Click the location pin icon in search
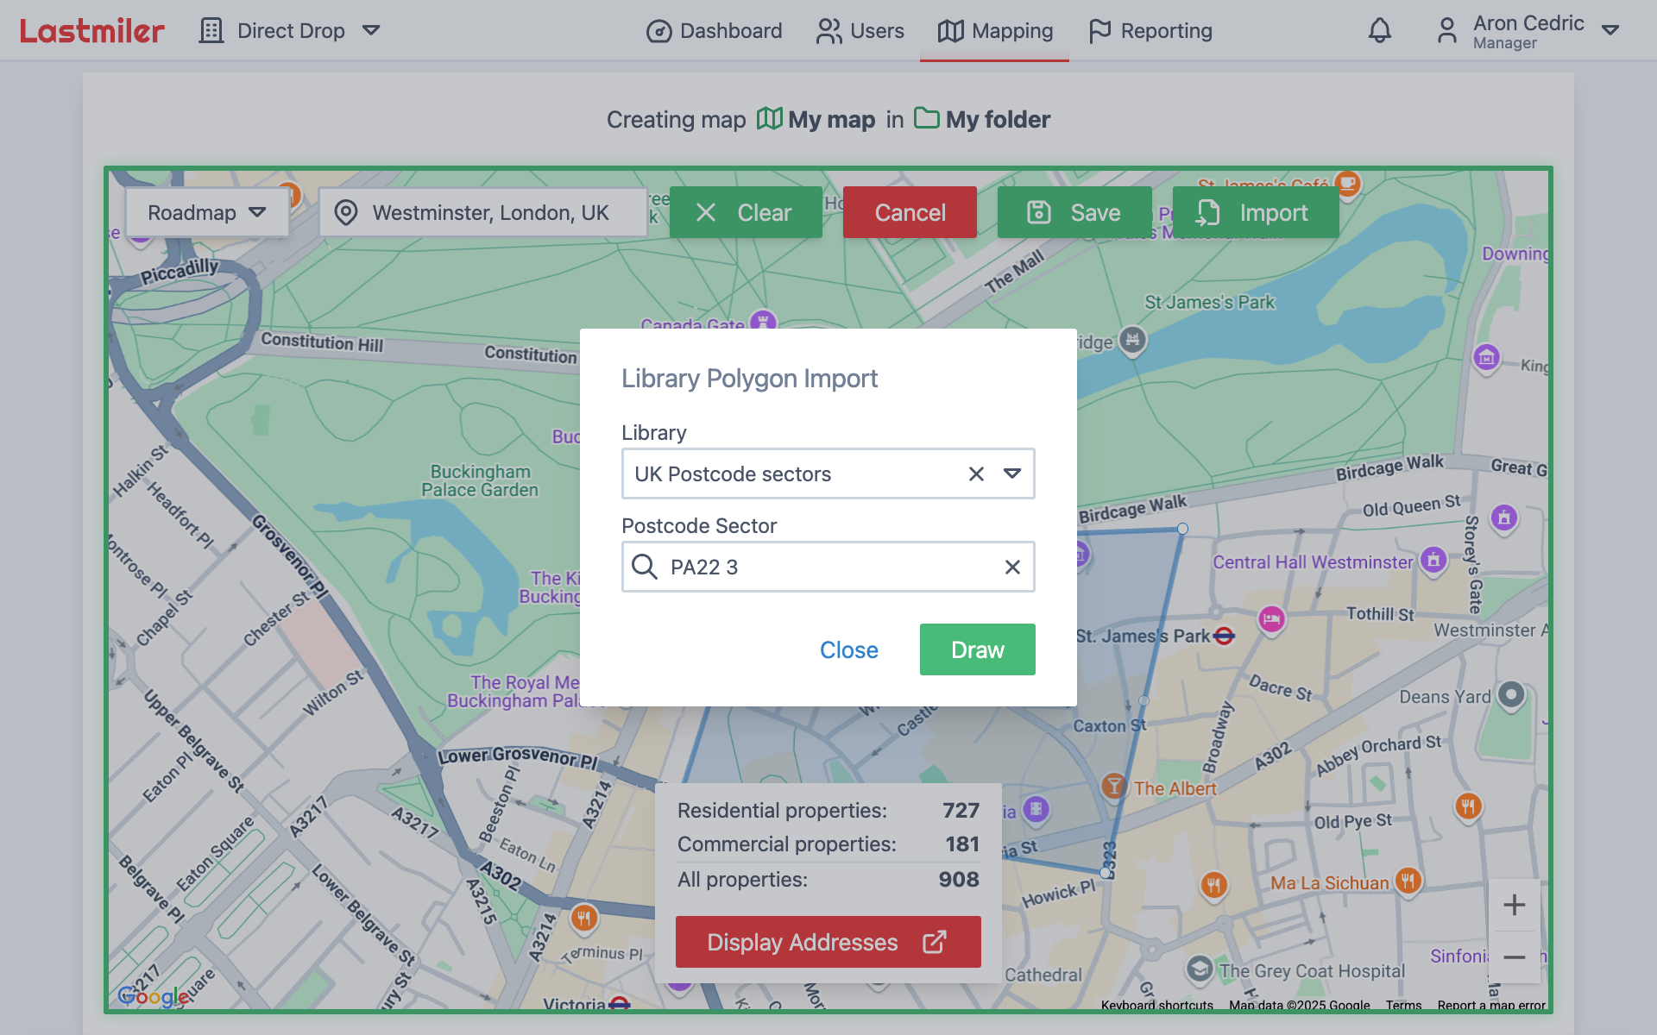 point(346,212)
